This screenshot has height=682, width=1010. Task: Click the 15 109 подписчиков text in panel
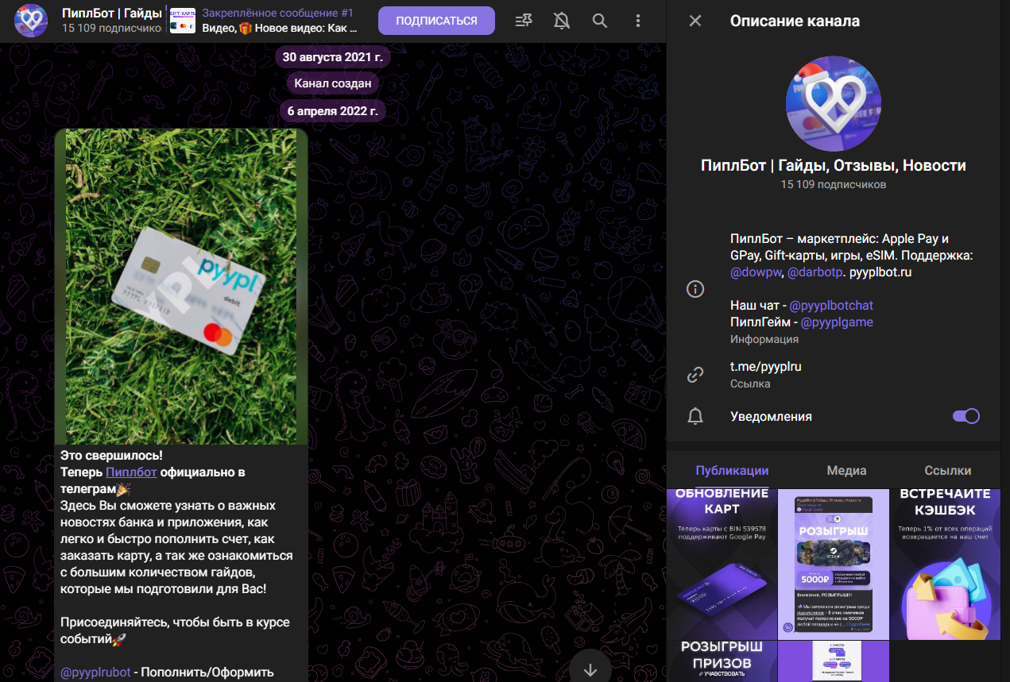point(834,185)
